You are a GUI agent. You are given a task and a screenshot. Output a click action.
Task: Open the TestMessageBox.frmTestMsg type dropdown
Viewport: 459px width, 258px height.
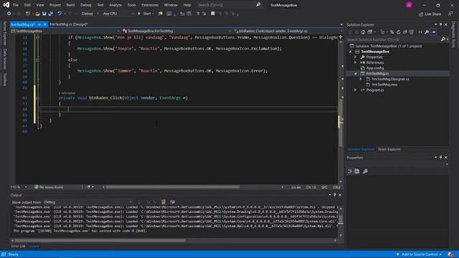click(x=177, y=31)
